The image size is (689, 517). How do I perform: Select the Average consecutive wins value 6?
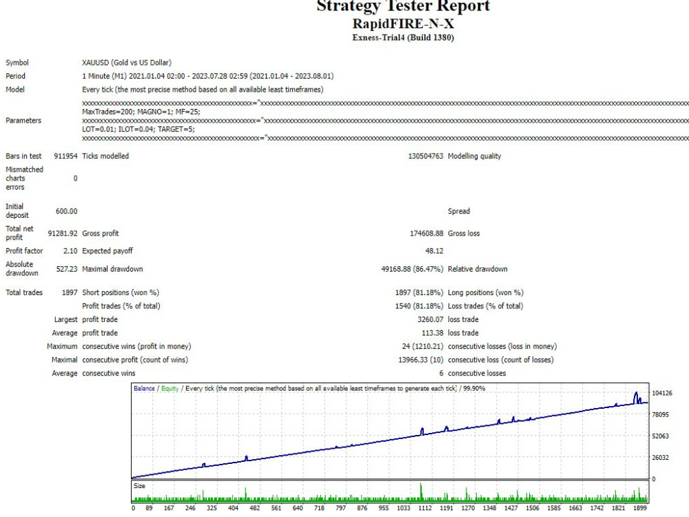[441, 373]
